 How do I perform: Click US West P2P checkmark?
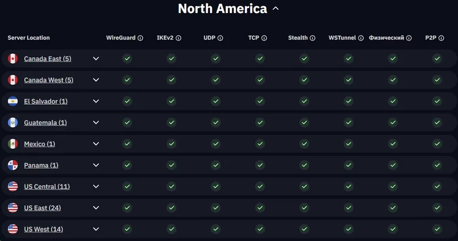437,230
